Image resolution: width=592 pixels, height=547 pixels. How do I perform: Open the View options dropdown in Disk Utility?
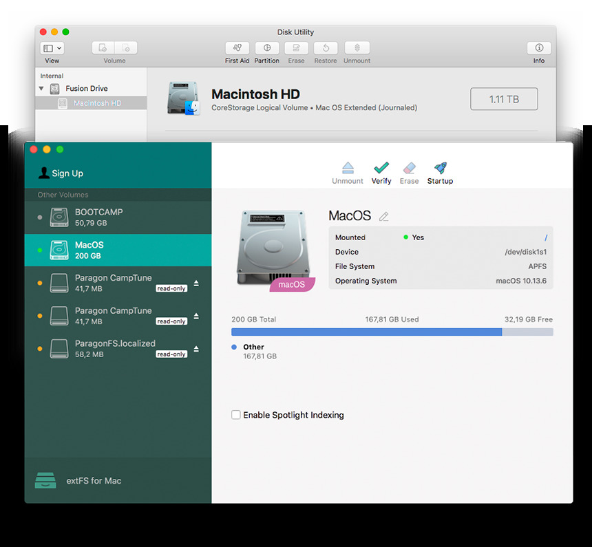(52, 47)
